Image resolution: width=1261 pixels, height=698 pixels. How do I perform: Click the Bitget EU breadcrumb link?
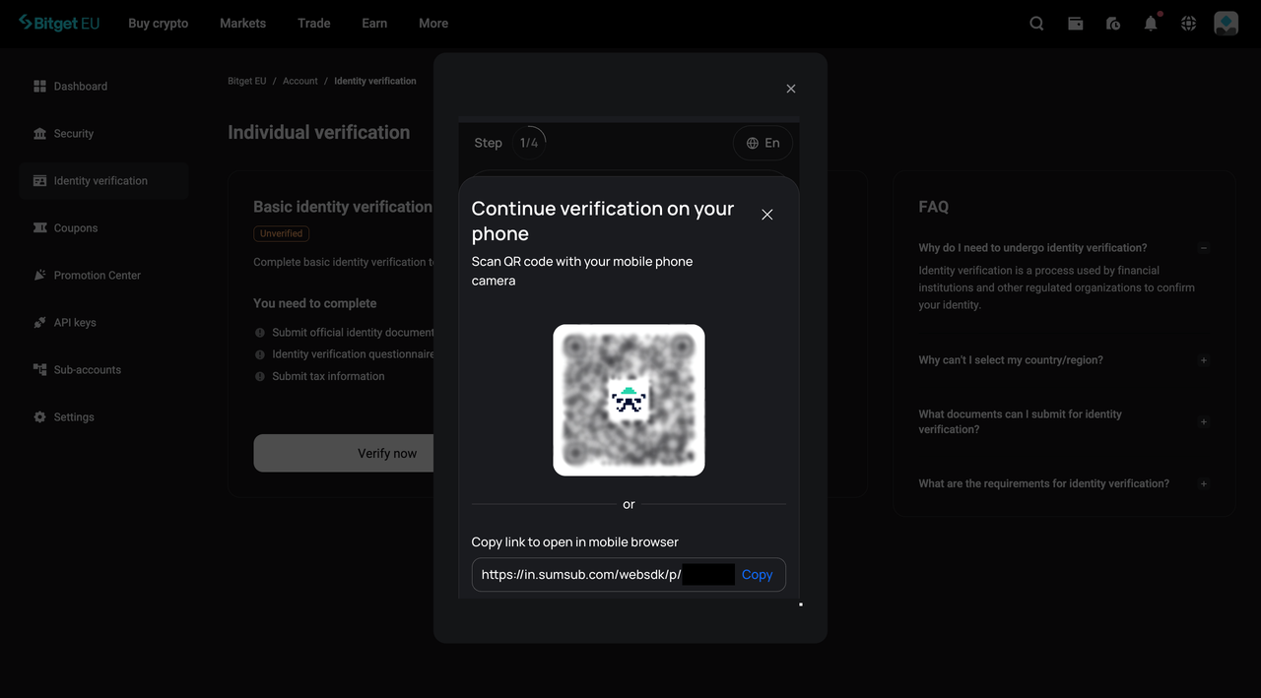pyautogui.click(x=247, y=81)
